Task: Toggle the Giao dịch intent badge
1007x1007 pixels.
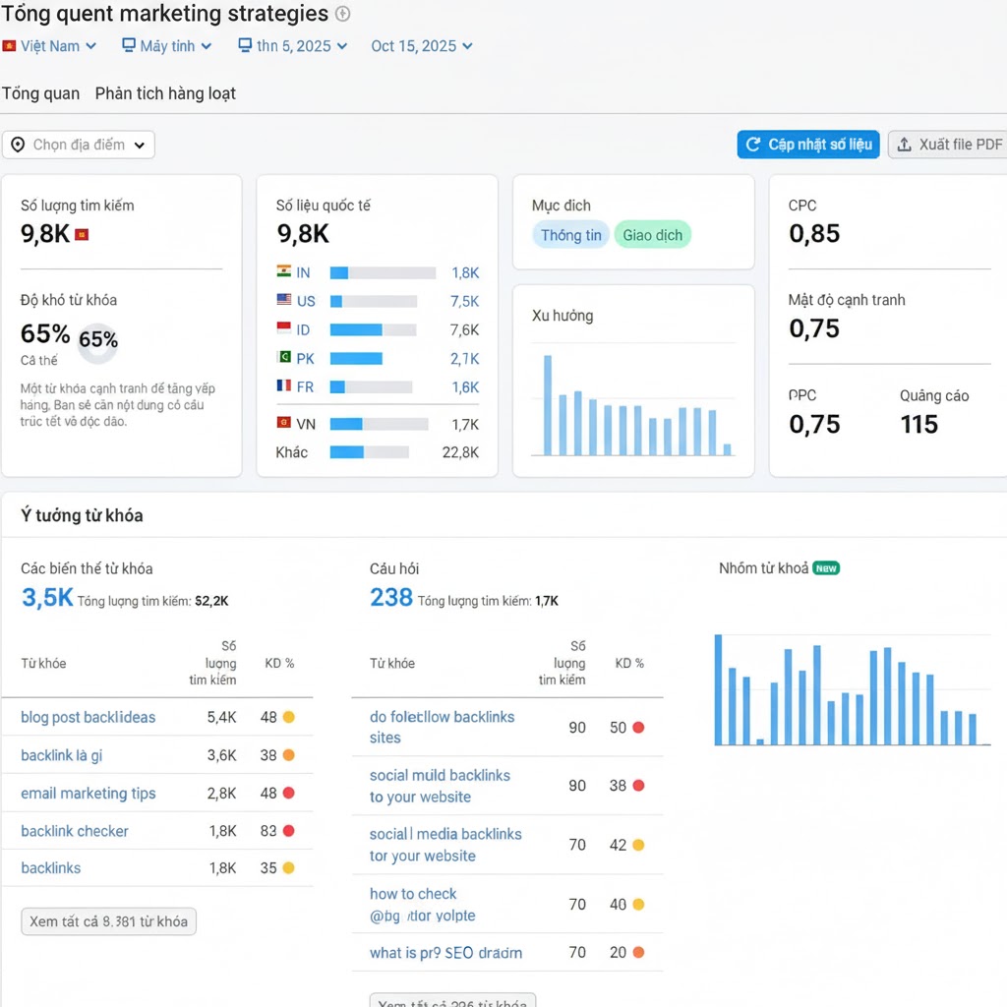Action: click(652, 234)
